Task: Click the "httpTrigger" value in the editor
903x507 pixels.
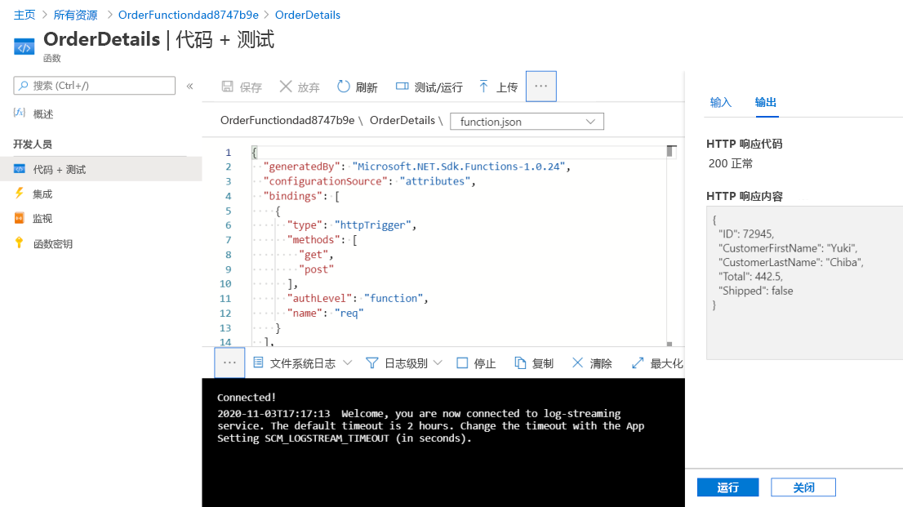Action: tap(373, 225)
